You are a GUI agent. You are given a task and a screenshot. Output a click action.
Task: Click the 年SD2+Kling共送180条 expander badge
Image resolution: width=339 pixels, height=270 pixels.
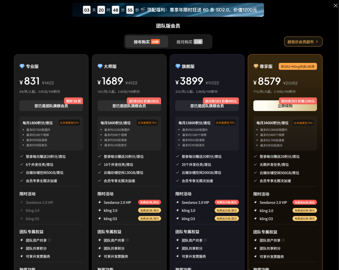point(298,66)
